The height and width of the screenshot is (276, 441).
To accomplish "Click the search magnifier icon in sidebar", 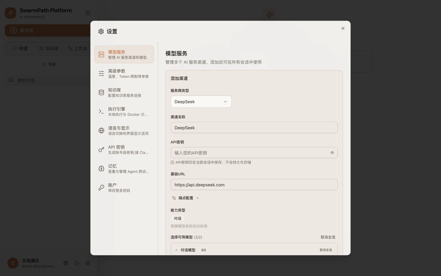I will point(11,80).
